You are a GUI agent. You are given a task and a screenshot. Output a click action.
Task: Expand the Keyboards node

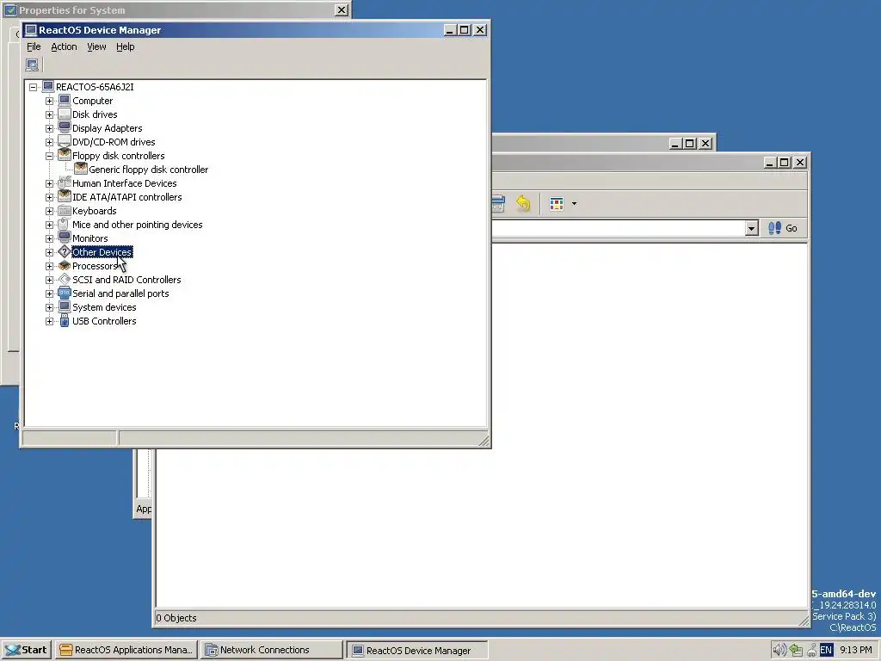[49, 212]
